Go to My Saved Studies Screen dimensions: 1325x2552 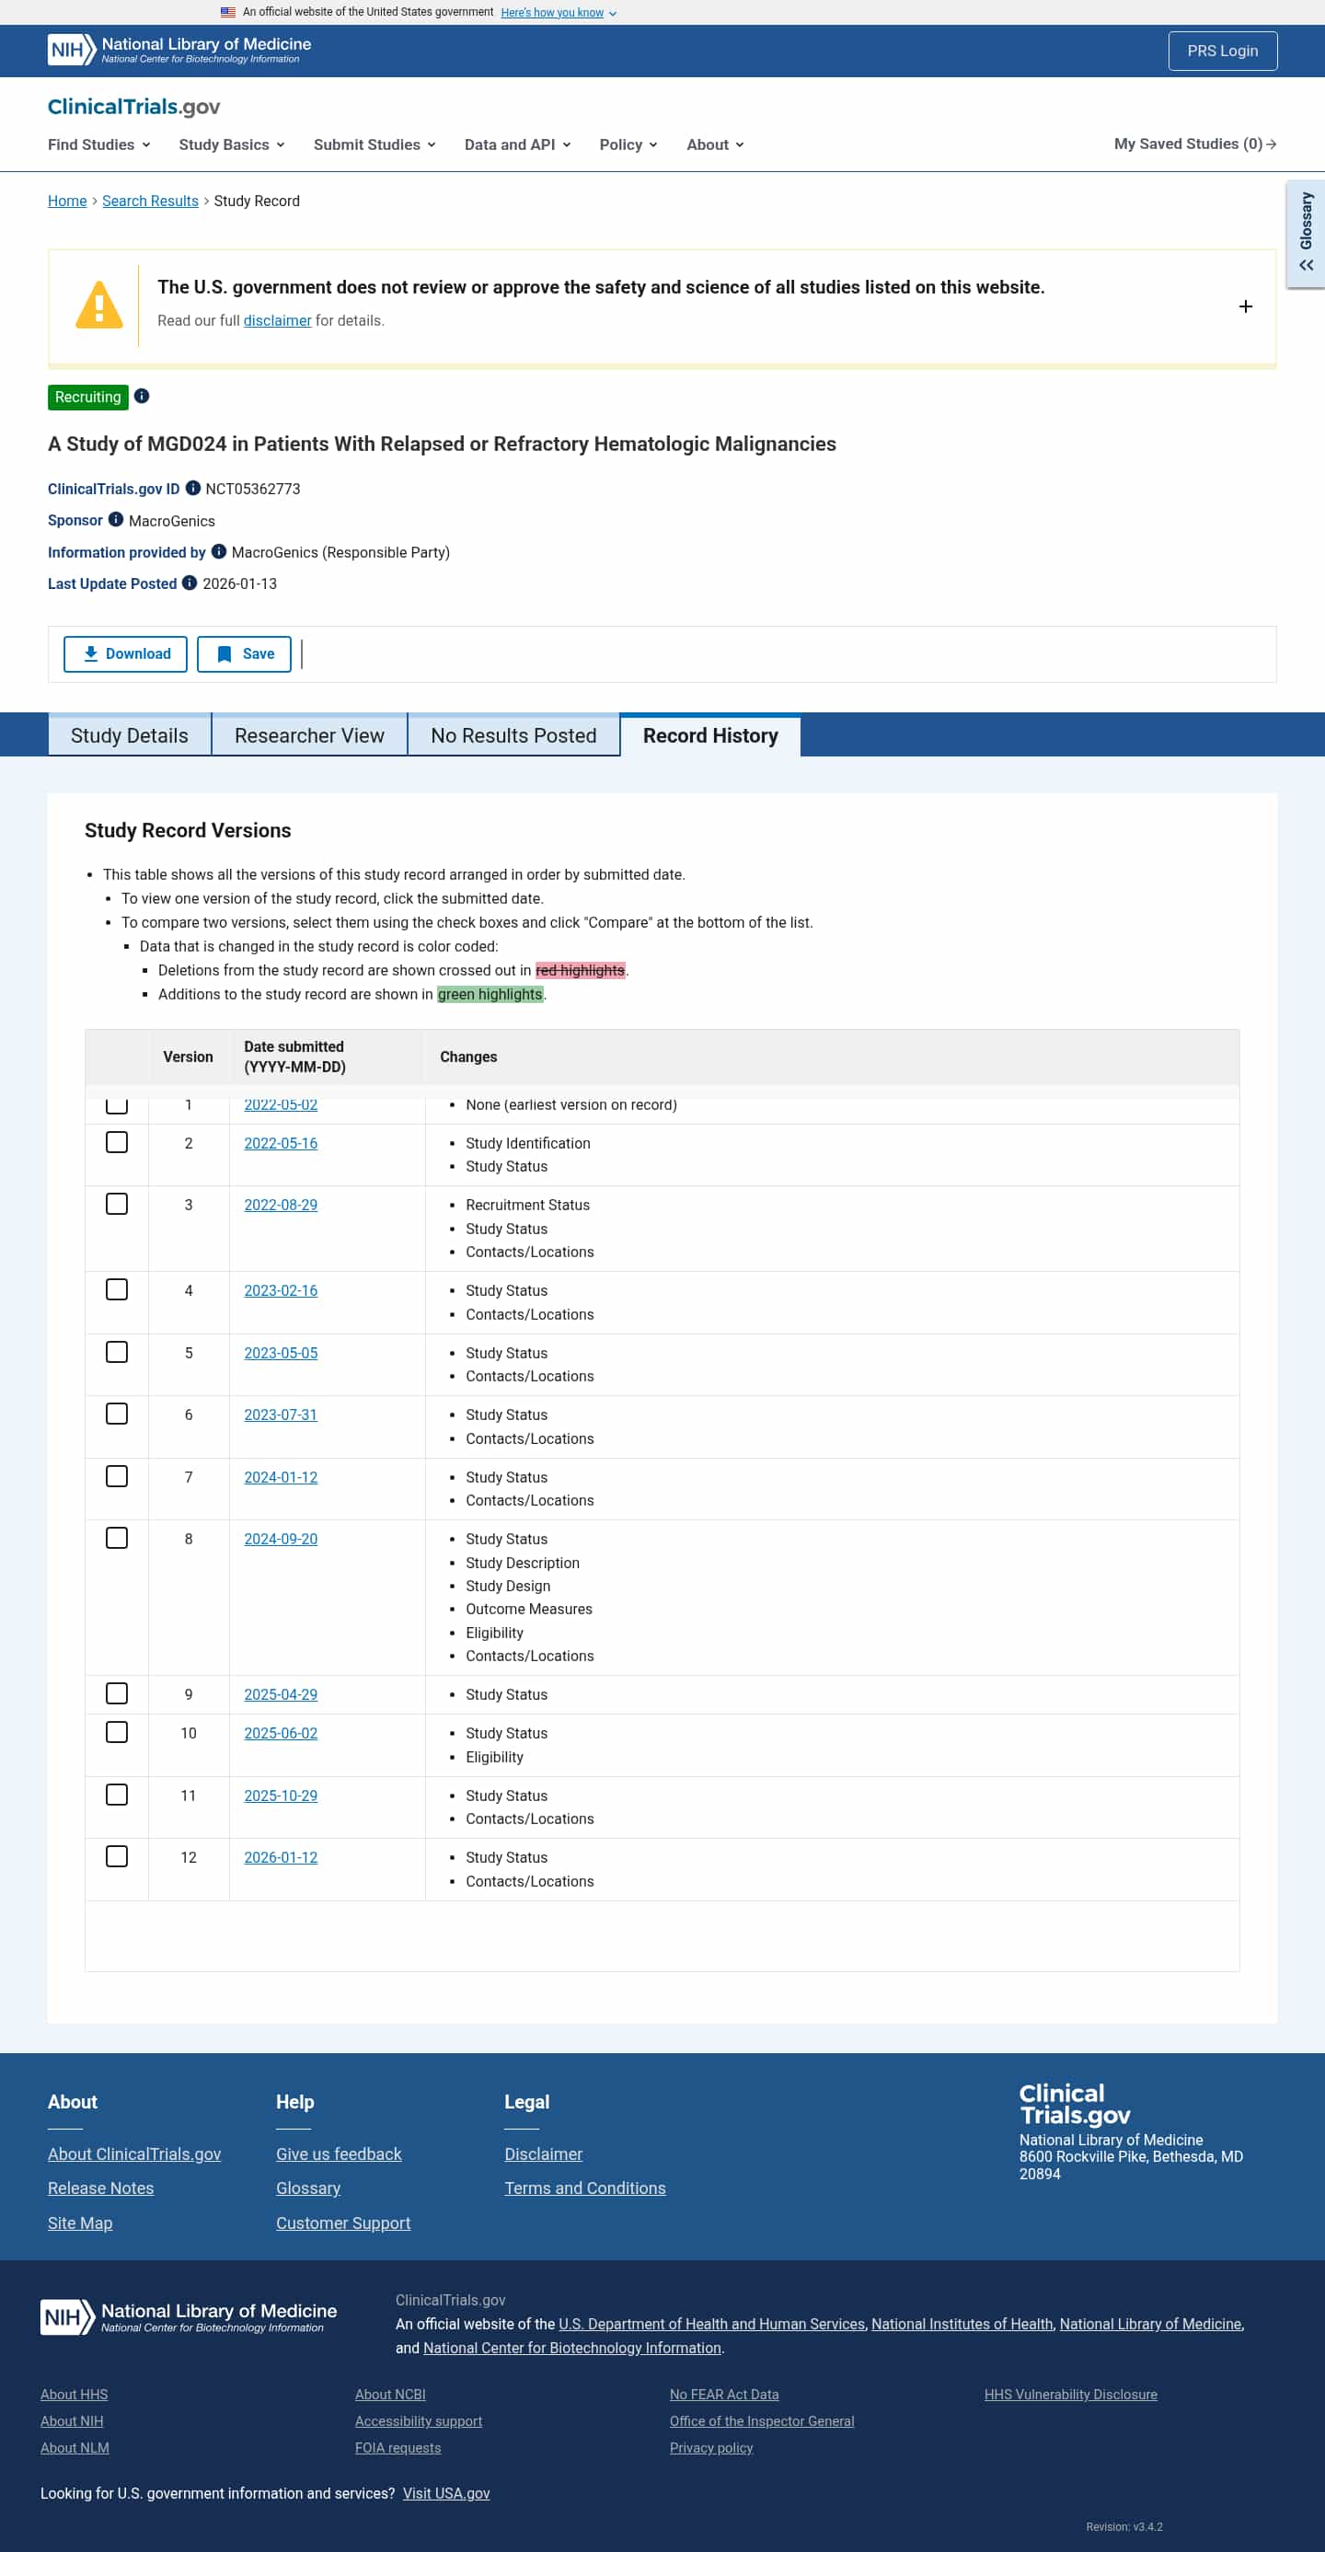tap(1194, 144)
